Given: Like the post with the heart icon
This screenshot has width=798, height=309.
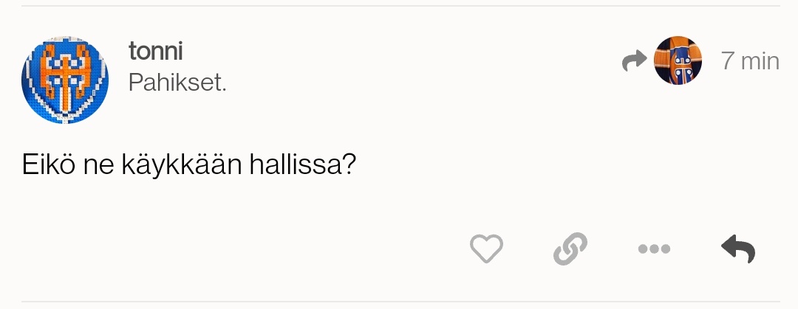Looking at the screenshot, I should [x=486, y=249].
